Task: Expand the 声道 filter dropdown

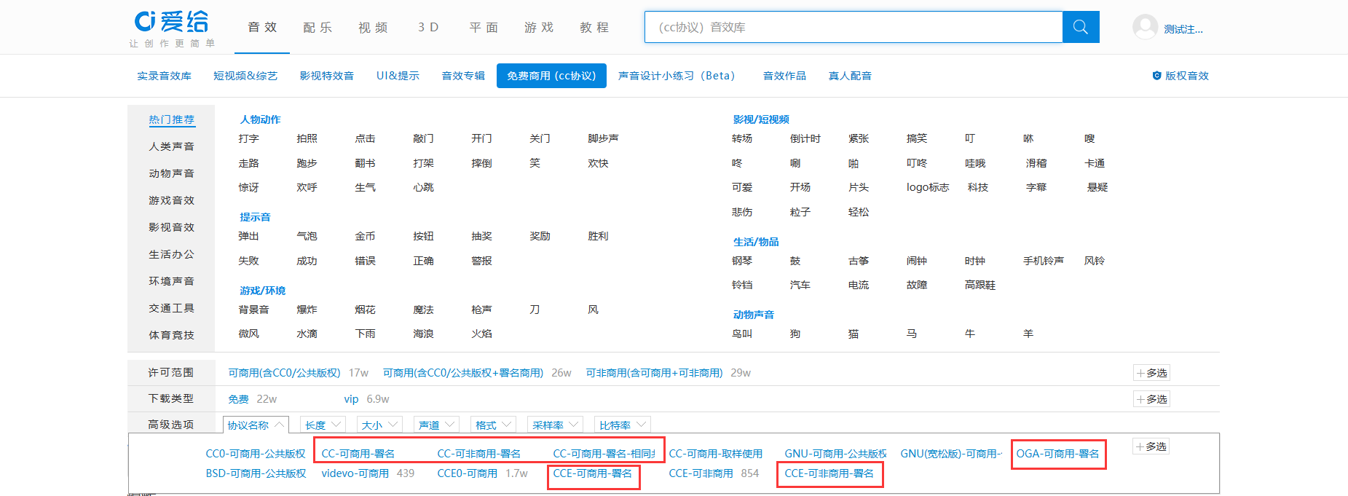Action: coord(436,425)
